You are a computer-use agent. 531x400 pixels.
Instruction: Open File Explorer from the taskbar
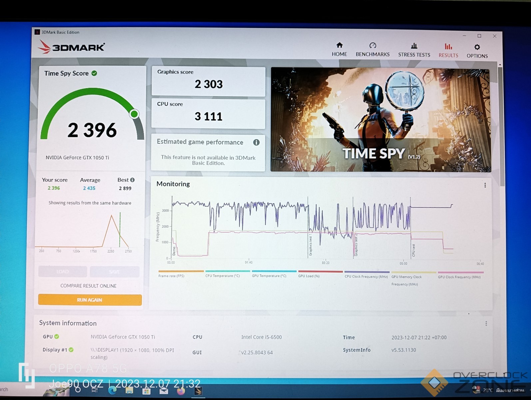click(129, 390)
